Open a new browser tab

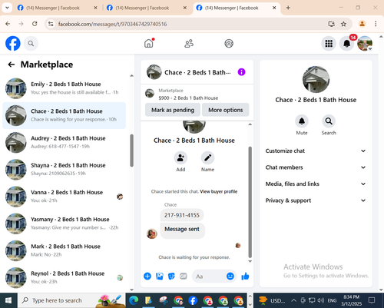[x=288, y=8]
